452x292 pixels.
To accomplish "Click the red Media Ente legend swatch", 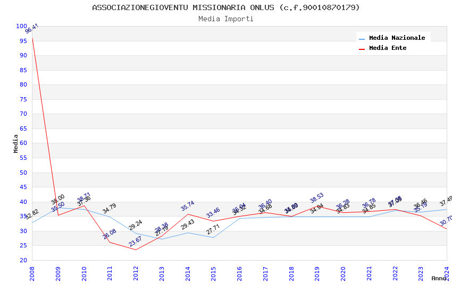I will (362, 49).
